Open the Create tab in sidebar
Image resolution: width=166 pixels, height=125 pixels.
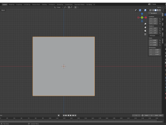(163, 34)
